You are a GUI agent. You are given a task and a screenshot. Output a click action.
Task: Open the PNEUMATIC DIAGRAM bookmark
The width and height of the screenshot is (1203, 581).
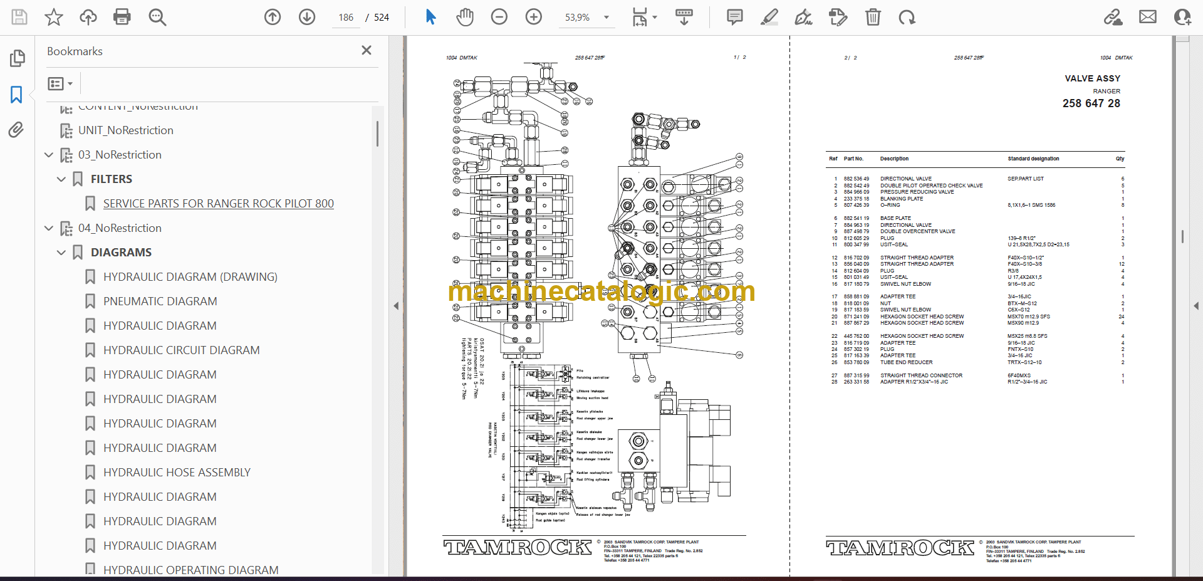tap(160, 301)
